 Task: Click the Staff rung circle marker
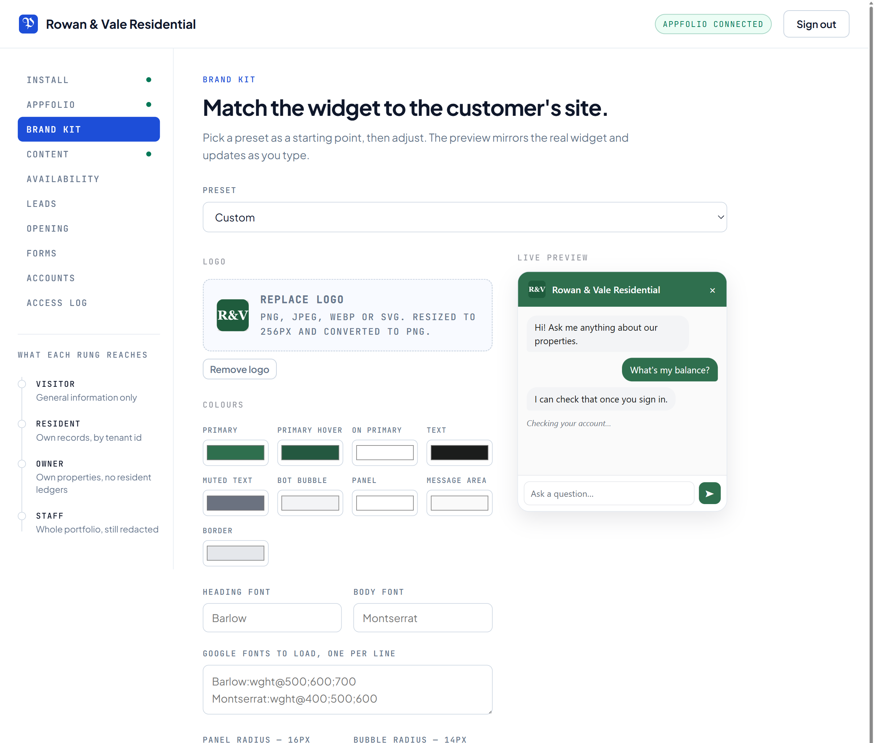(x=22, y=516)
